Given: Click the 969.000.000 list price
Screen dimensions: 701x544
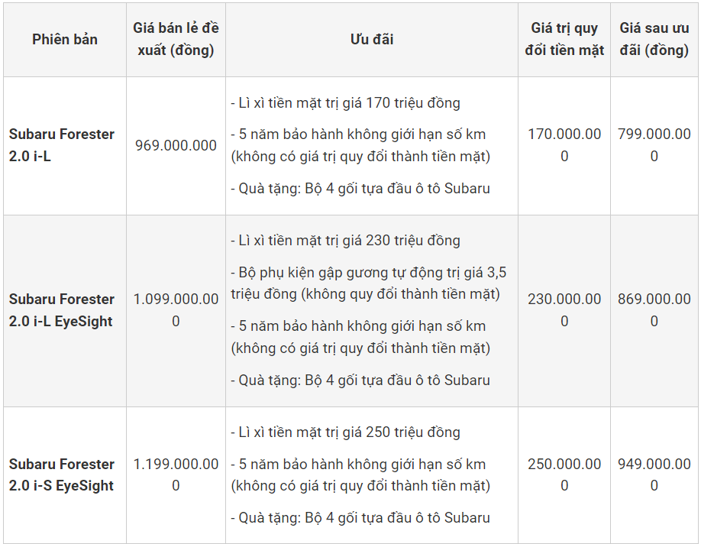Looking at the screenshot, I should (176, 145).
